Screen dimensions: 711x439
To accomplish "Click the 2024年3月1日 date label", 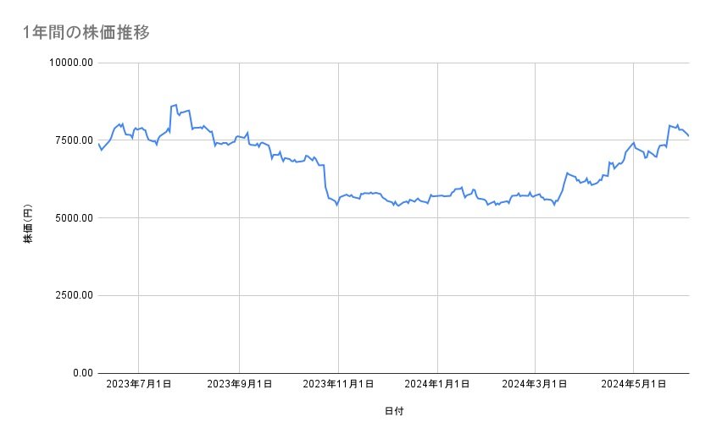I will click(x=535, y=384).
